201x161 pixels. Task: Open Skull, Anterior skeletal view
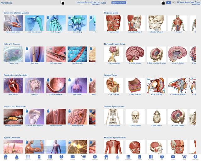point(135,117)
